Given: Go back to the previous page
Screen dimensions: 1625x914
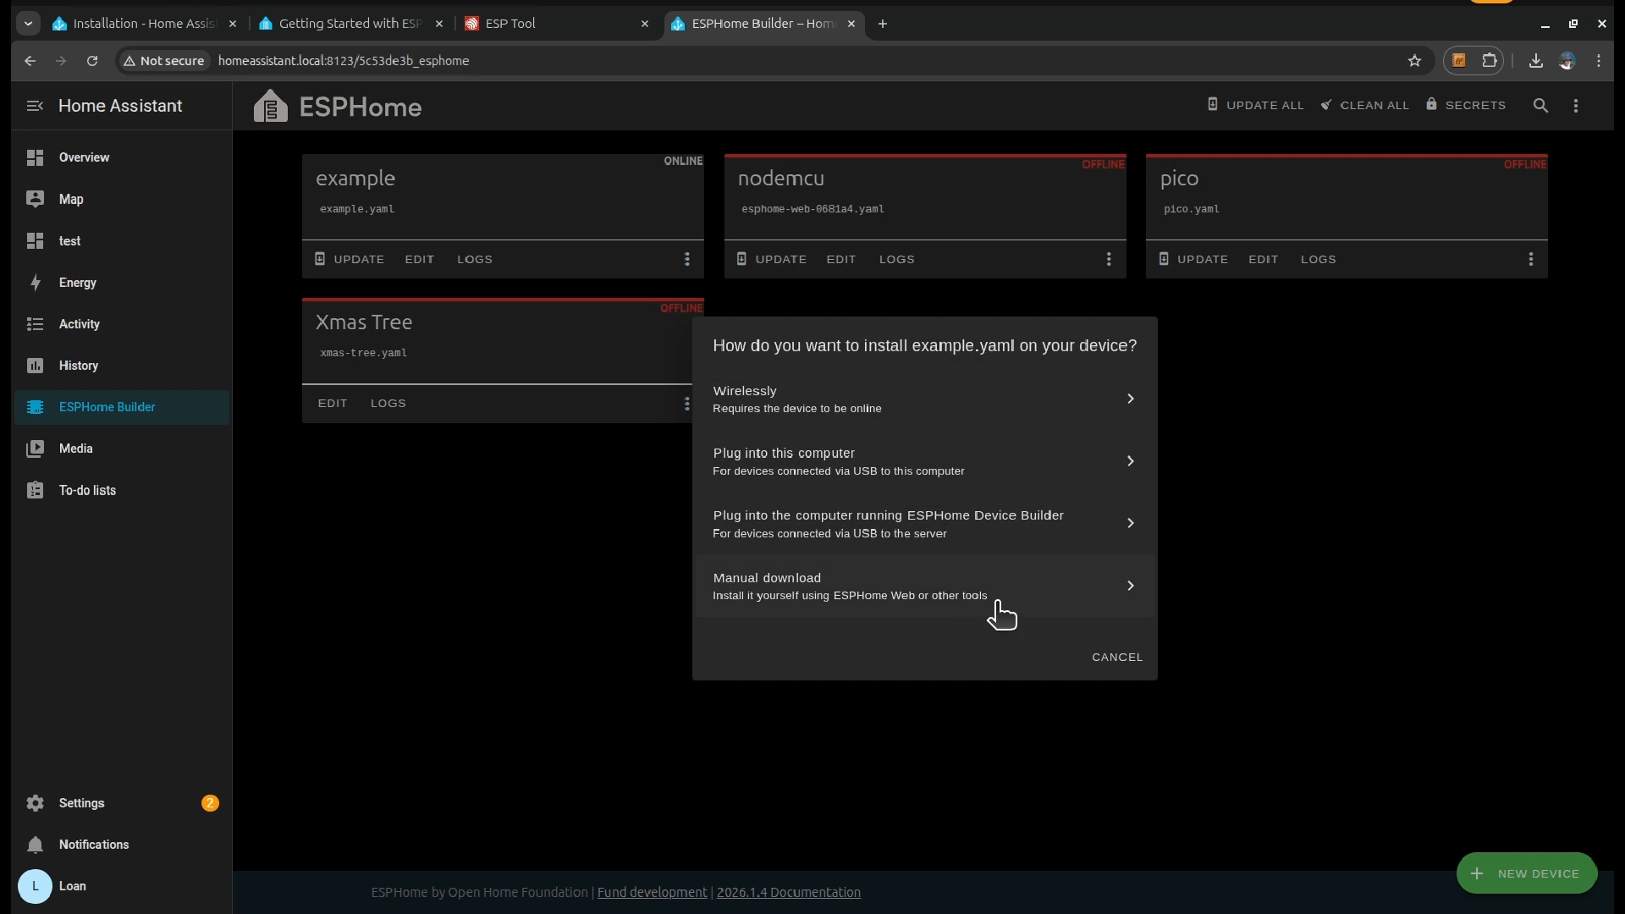Looking at the screenshot, I should [x=30, y=61].
